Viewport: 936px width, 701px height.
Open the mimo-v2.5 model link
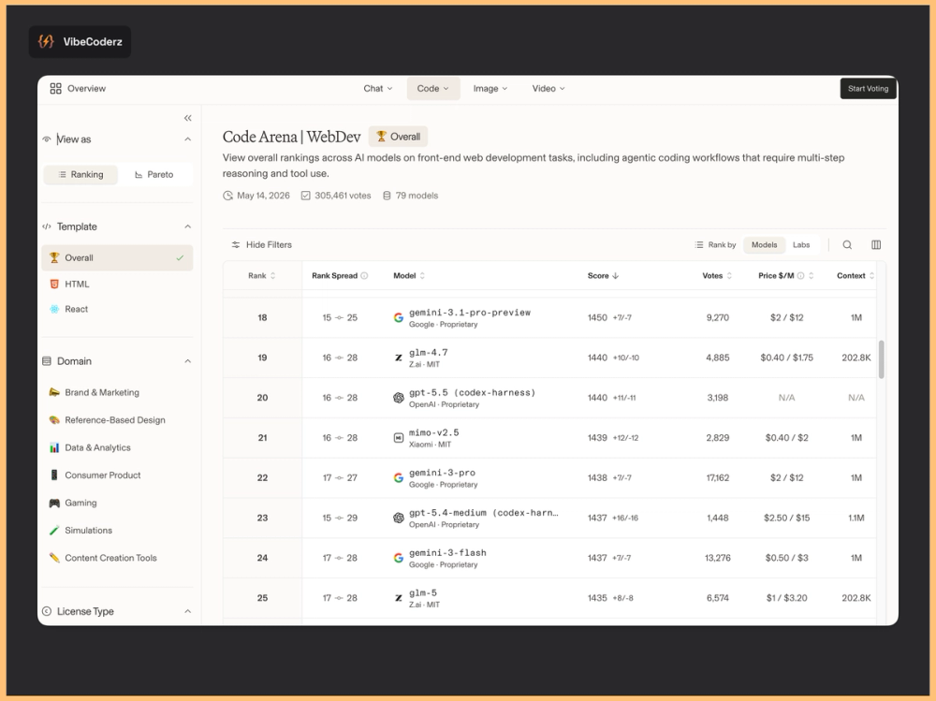tap(434, 432)
